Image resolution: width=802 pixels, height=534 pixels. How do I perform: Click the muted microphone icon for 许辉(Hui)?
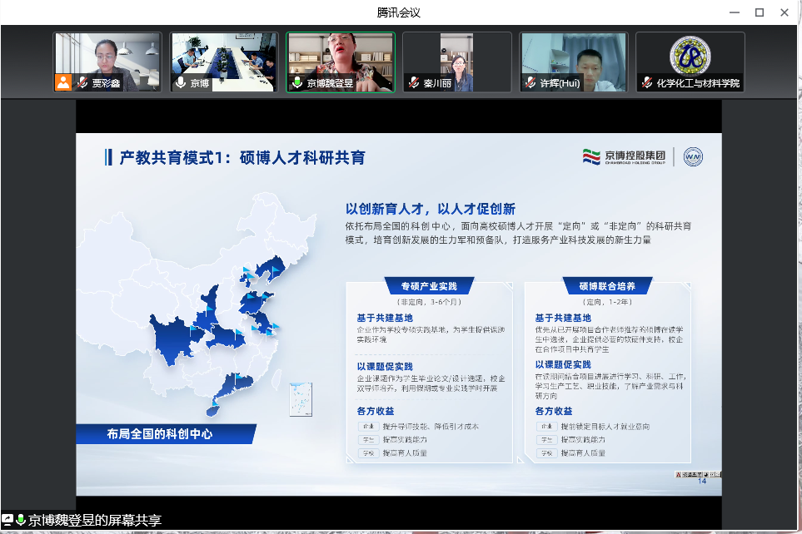pyautogui.click(x=531, y=83)
